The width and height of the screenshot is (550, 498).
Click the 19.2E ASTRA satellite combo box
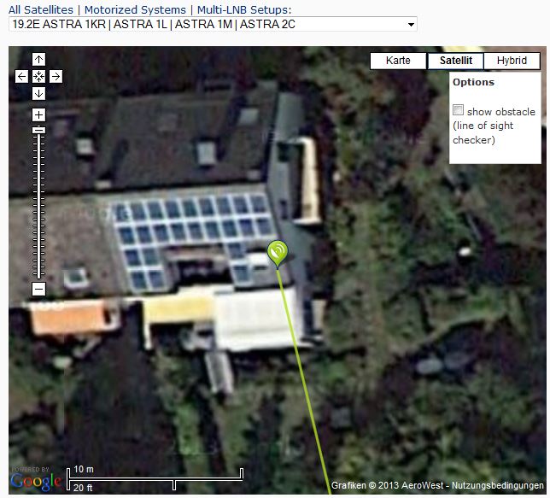[213, 25]
